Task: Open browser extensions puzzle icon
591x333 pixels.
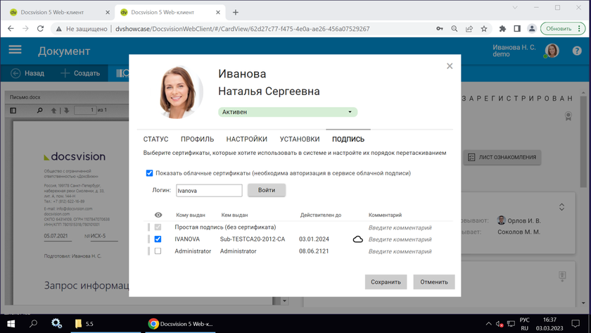Action: click(502, 29)
